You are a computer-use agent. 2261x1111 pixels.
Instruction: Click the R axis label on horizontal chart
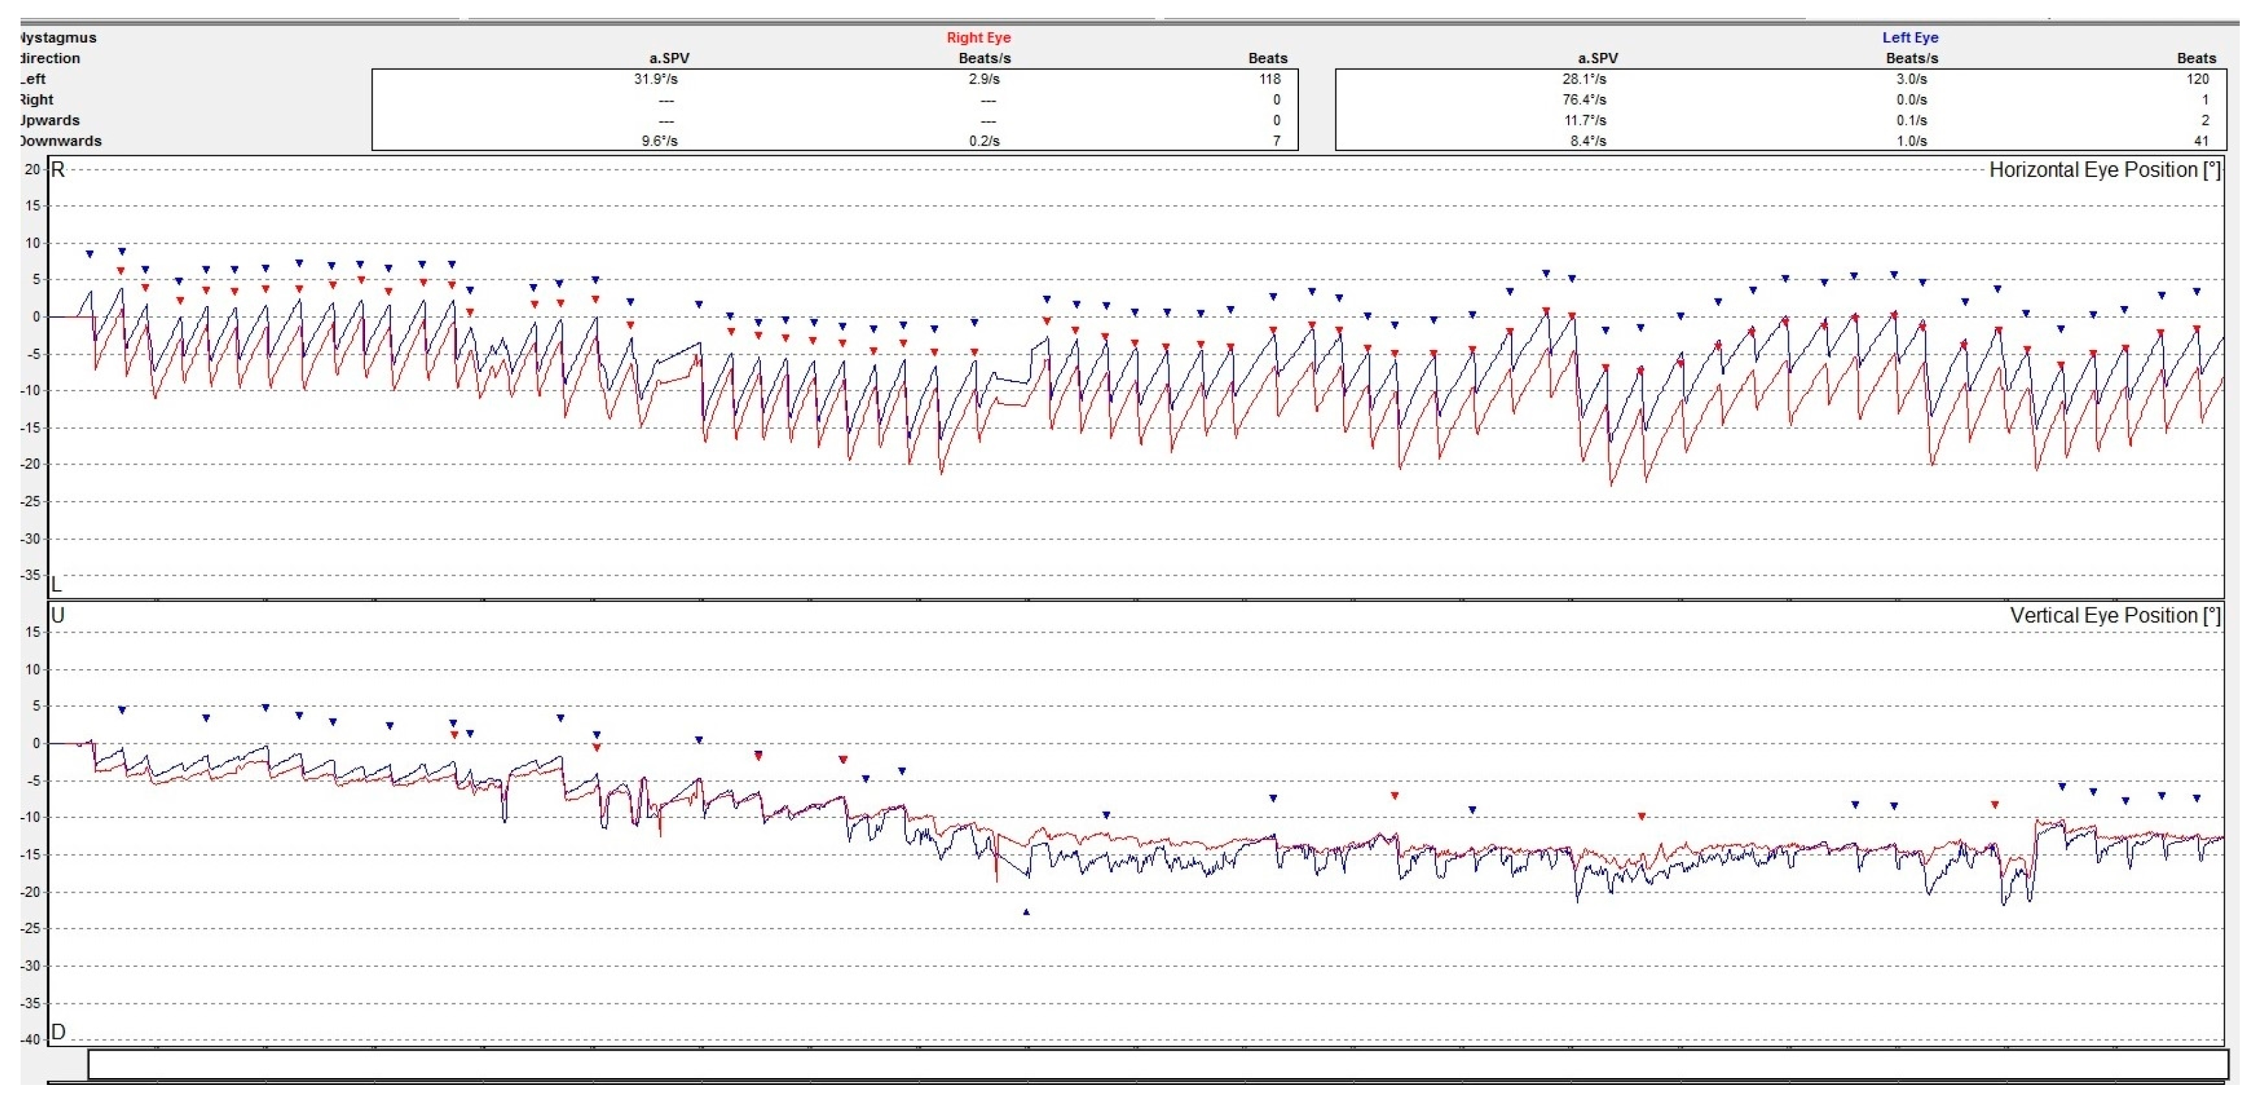click(58, 170)
